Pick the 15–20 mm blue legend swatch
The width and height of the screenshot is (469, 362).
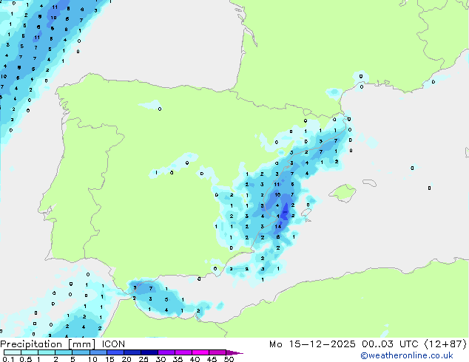(115, 352)
